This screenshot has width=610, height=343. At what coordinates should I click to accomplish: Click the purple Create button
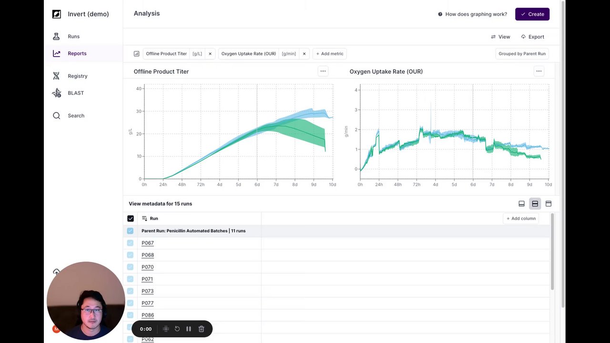pyautogui.click(x=532, y=14)
